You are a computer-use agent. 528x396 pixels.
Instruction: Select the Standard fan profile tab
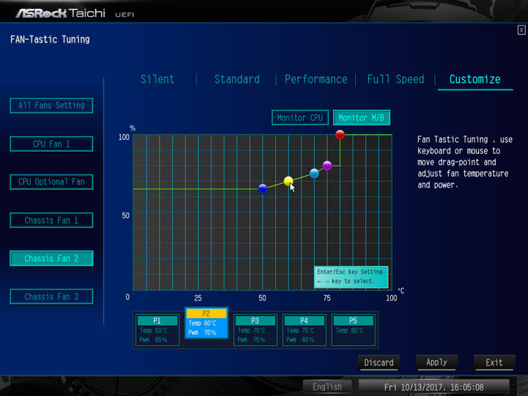coord(237,79)
